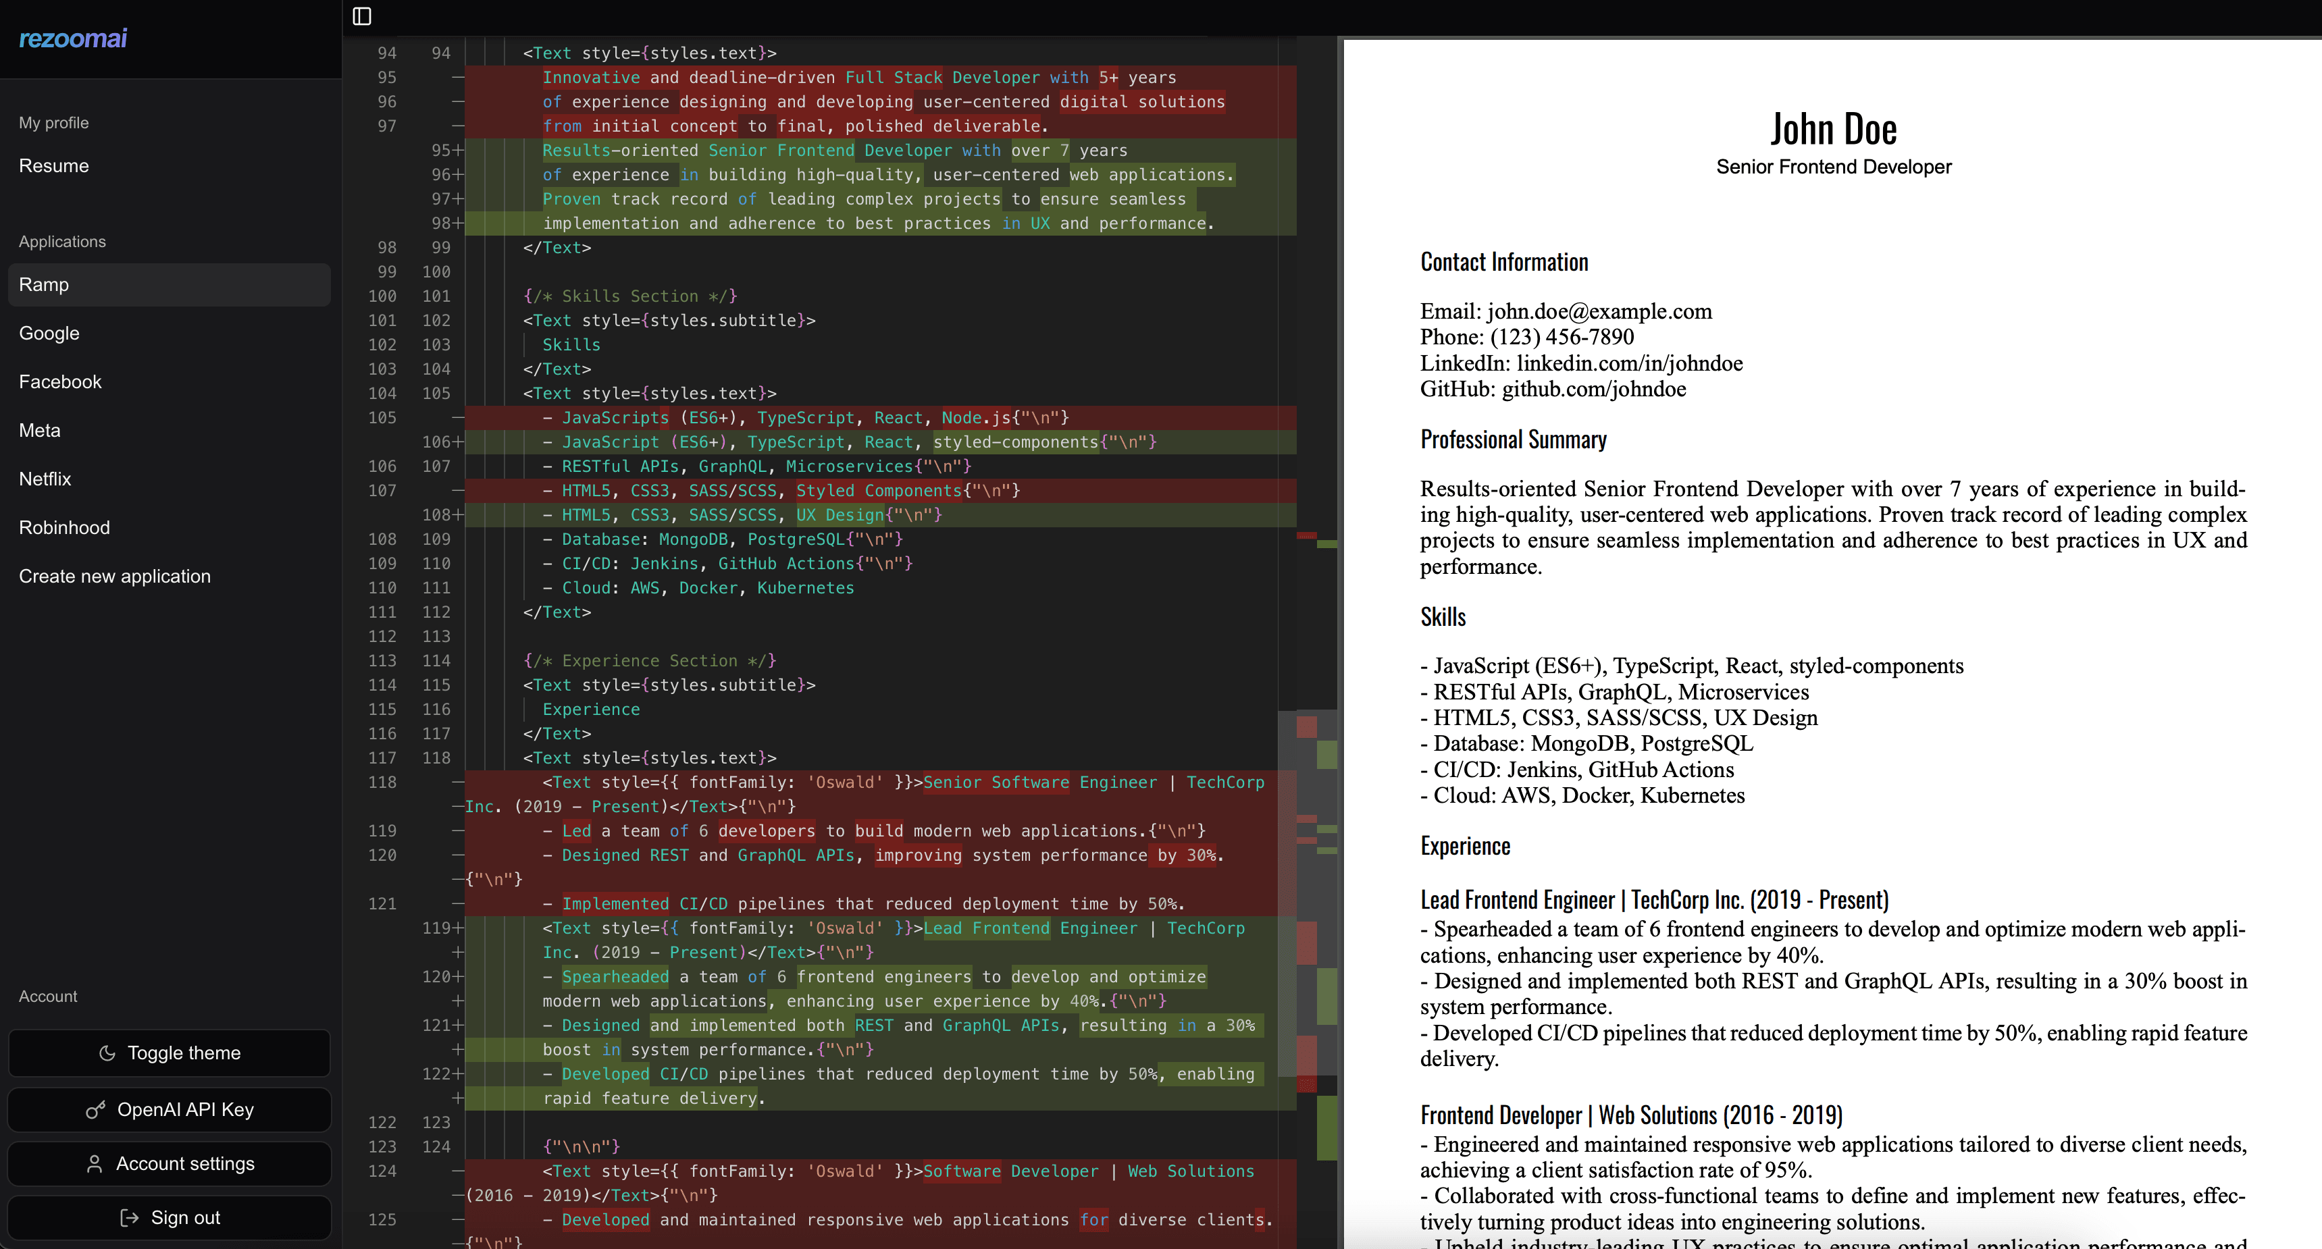This screenshot has width=2322, height=1249.
Task: Open the Netflix application
Action: click(x=44, y=479)
